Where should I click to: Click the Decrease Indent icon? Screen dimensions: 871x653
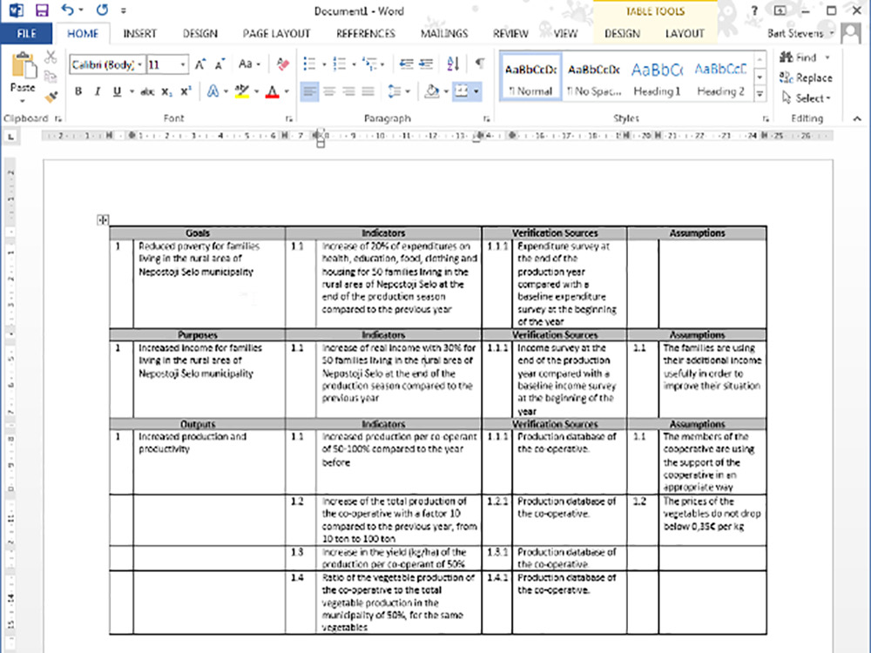(407, 64)
